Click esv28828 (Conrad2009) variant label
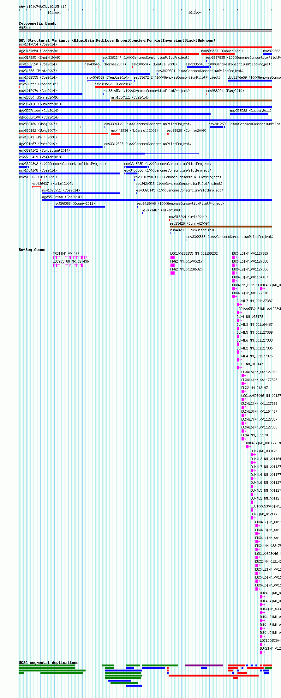The width and height of the screenshot is (281, 698). tap(187, 130)
